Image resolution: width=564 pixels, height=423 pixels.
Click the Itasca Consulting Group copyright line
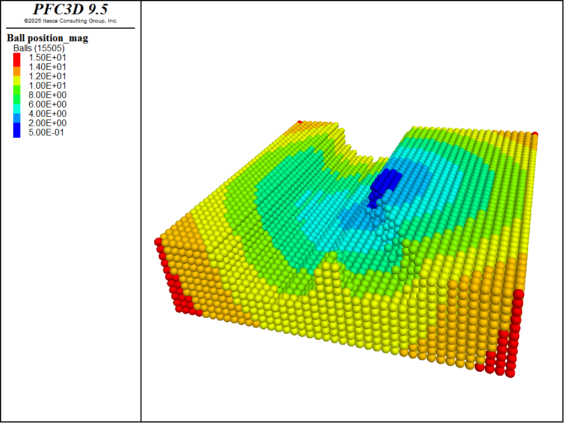[70, 21]
